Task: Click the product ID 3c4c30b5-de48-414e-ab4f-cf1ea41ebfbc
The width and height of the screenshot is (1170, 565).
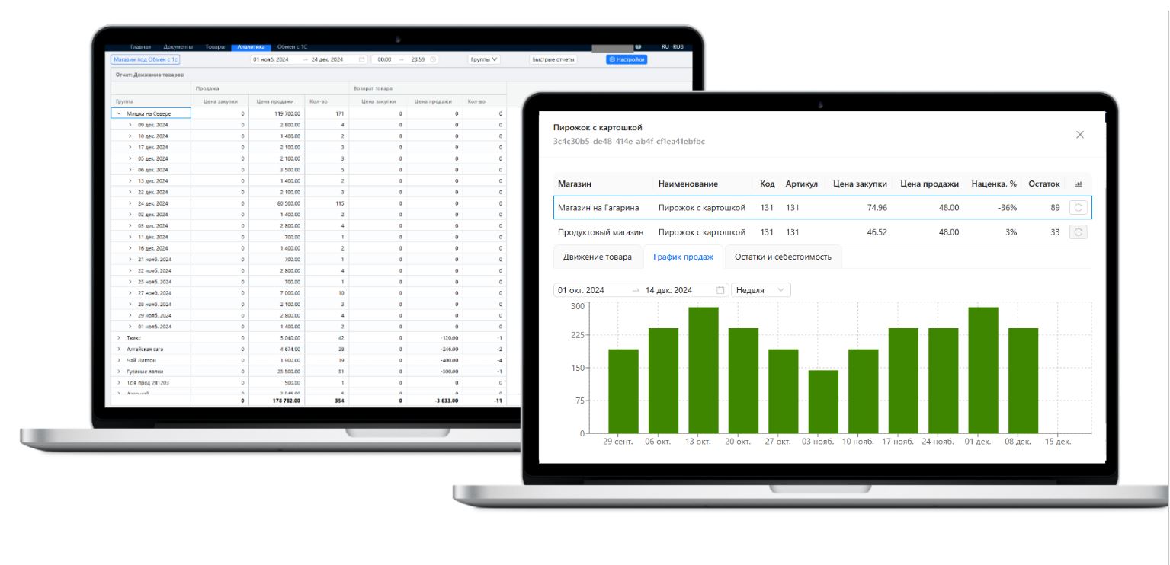Action: tap(629, 141)
